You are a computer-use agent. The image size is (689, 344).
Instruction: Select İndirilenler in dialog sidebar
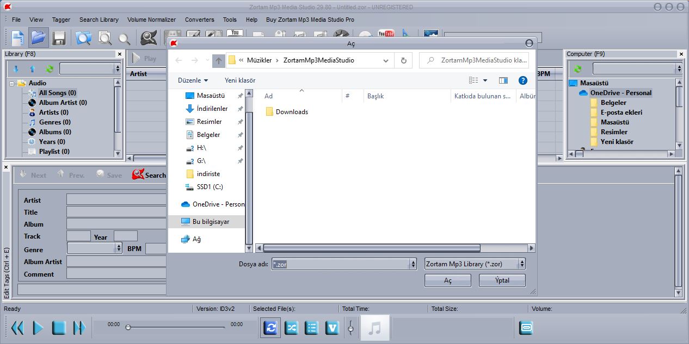pyautogui.click(x=212, y=109)
